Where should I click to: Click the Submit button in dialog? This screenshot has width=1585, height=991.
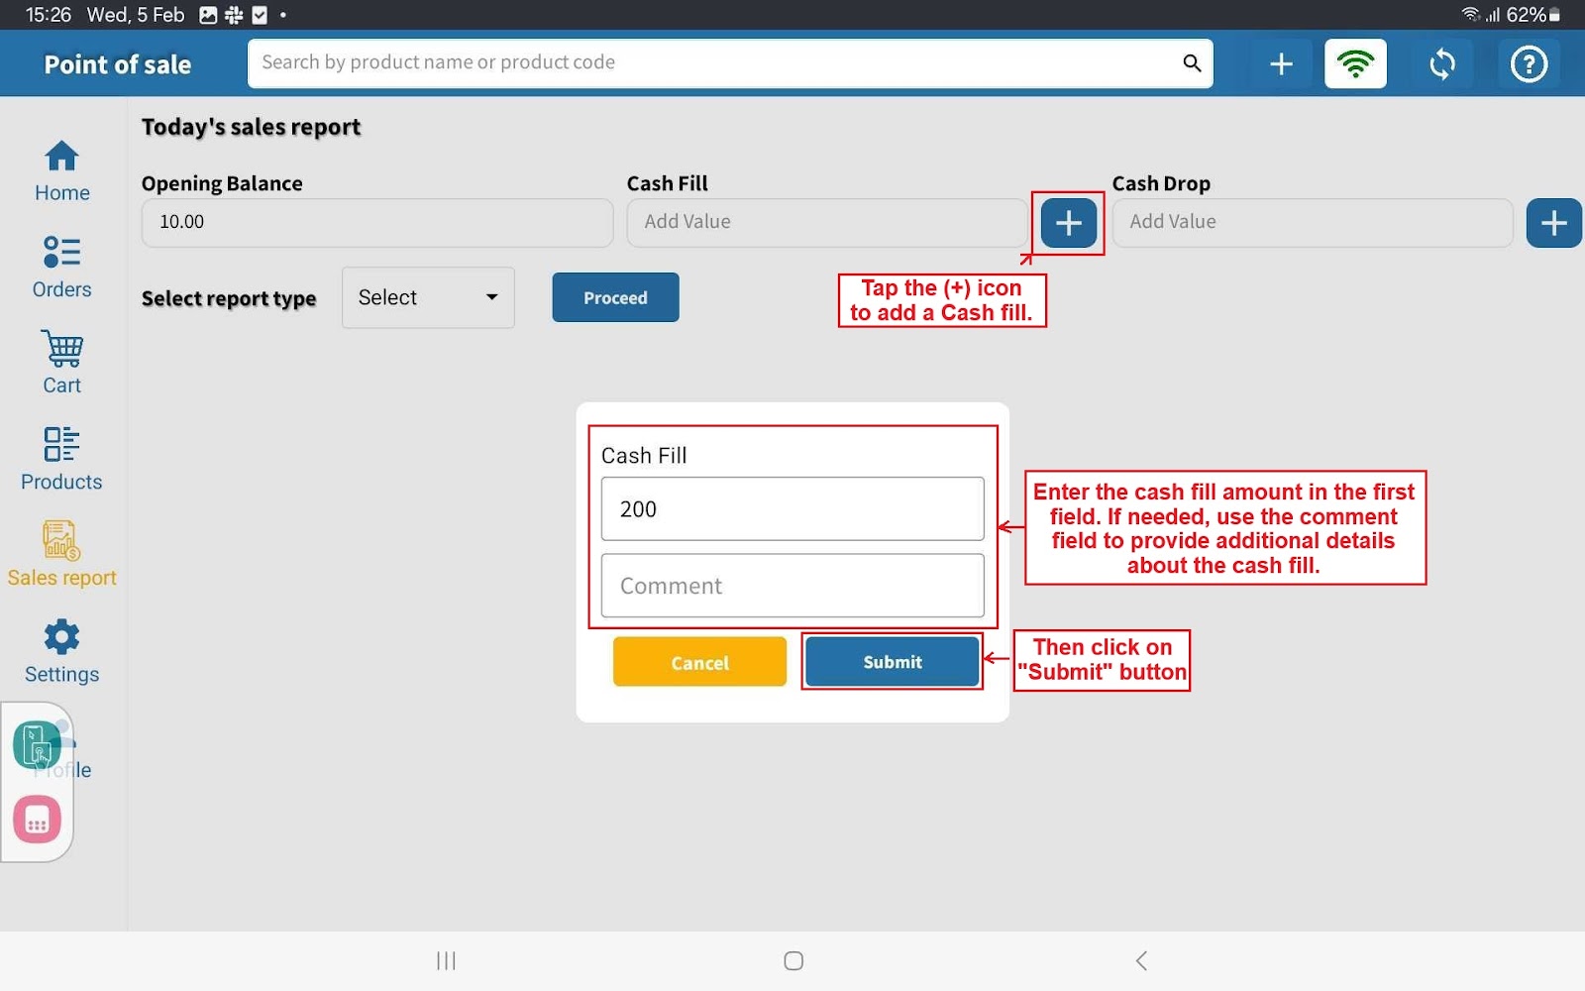[892, 662]
